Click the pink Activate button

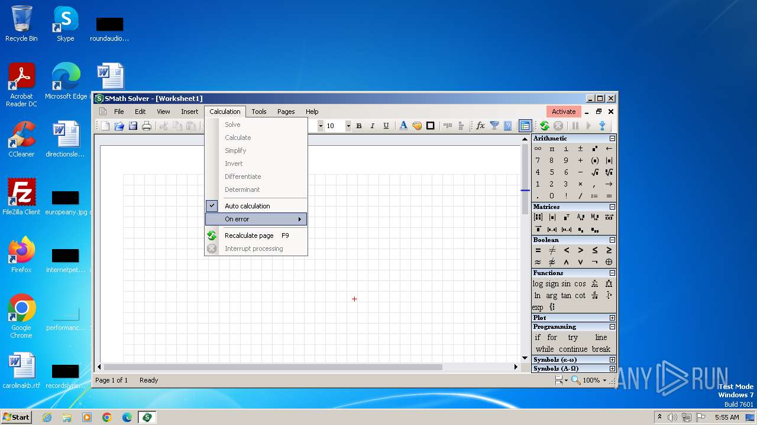tap(564, 112)
